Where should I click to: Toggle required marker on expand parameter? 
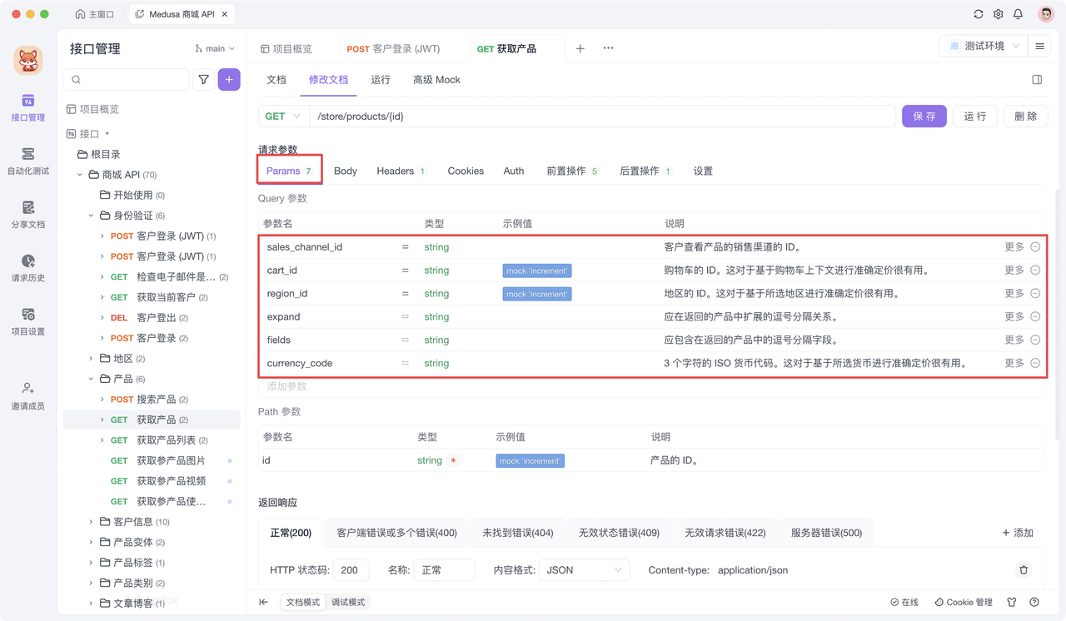(x=406, y=317)
